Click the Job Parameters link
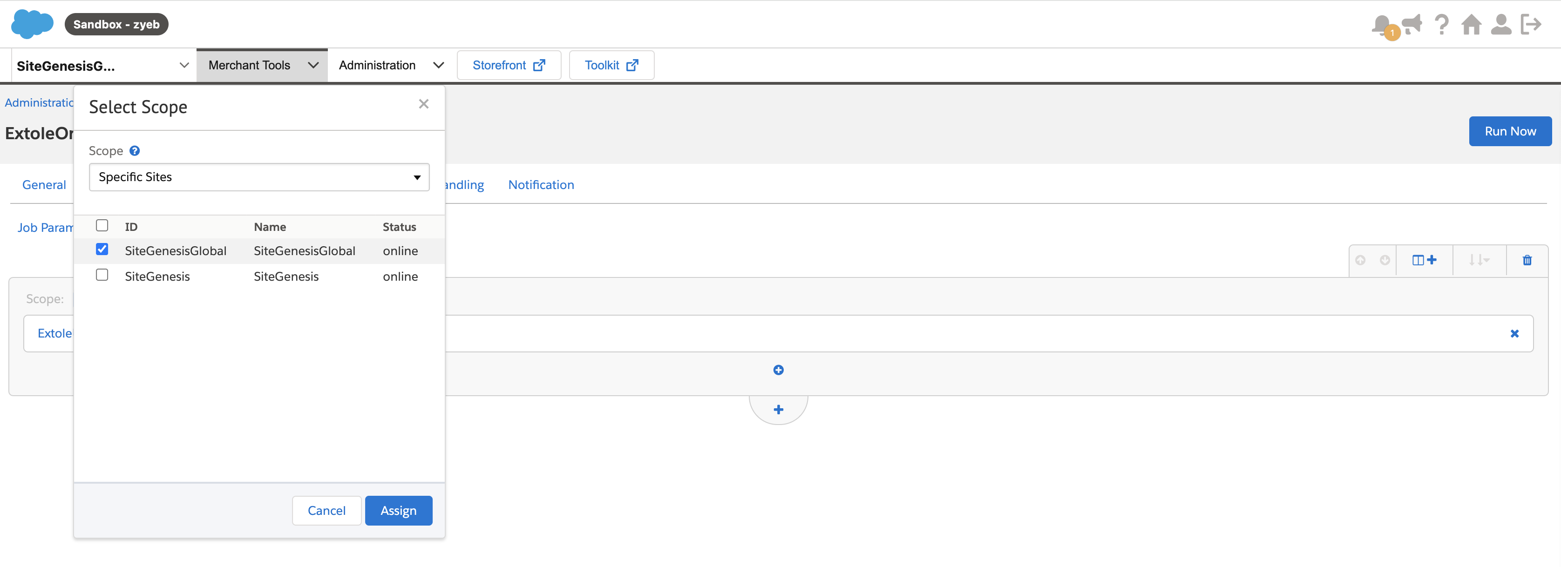 [45, 229]
